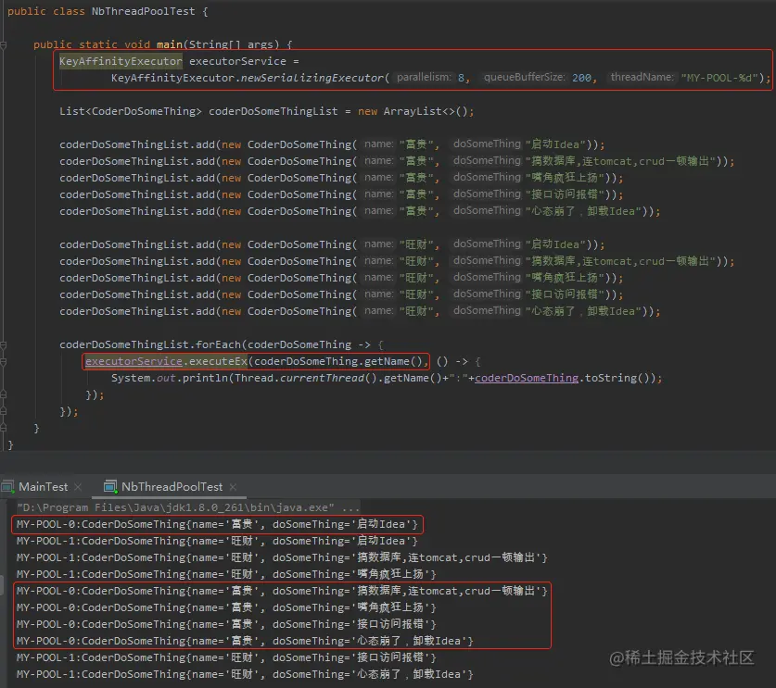Screen dimensions: 776x688
Task: Collapse the main method fold marker
Action: point(3,45)
